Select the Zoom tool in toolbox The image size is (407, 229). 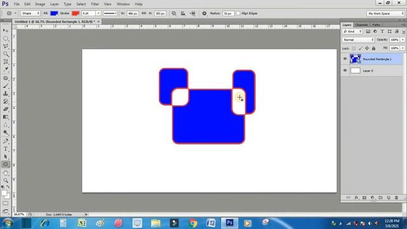pos(6,181)
